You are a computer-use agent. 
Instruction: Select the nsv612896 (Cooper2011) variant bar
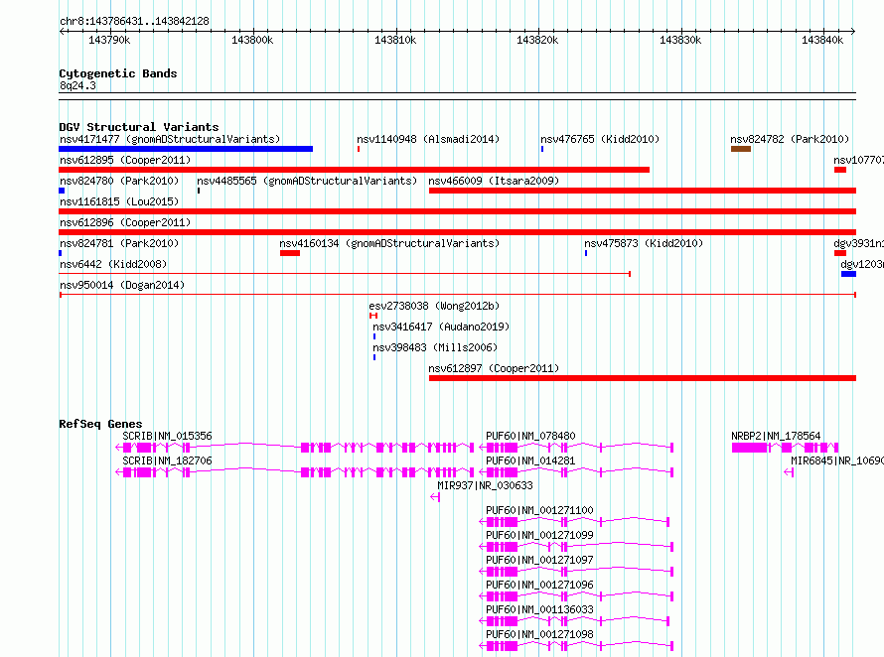[457, 232]
